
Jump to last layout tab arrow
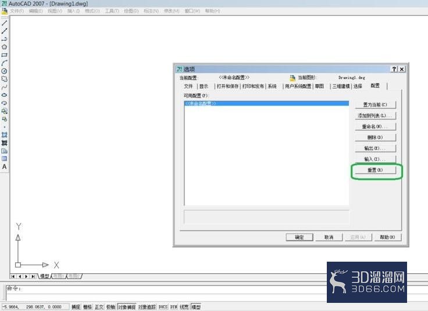pyautogui.click(x=33, y=276)
